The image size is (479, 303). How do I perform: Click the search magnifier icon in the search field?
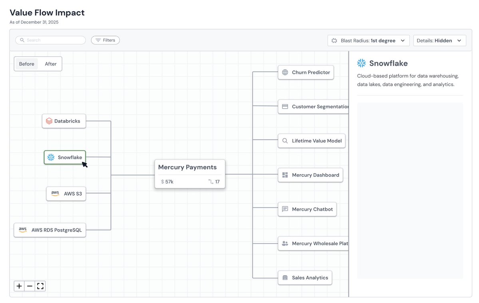(x=22, y=40)
